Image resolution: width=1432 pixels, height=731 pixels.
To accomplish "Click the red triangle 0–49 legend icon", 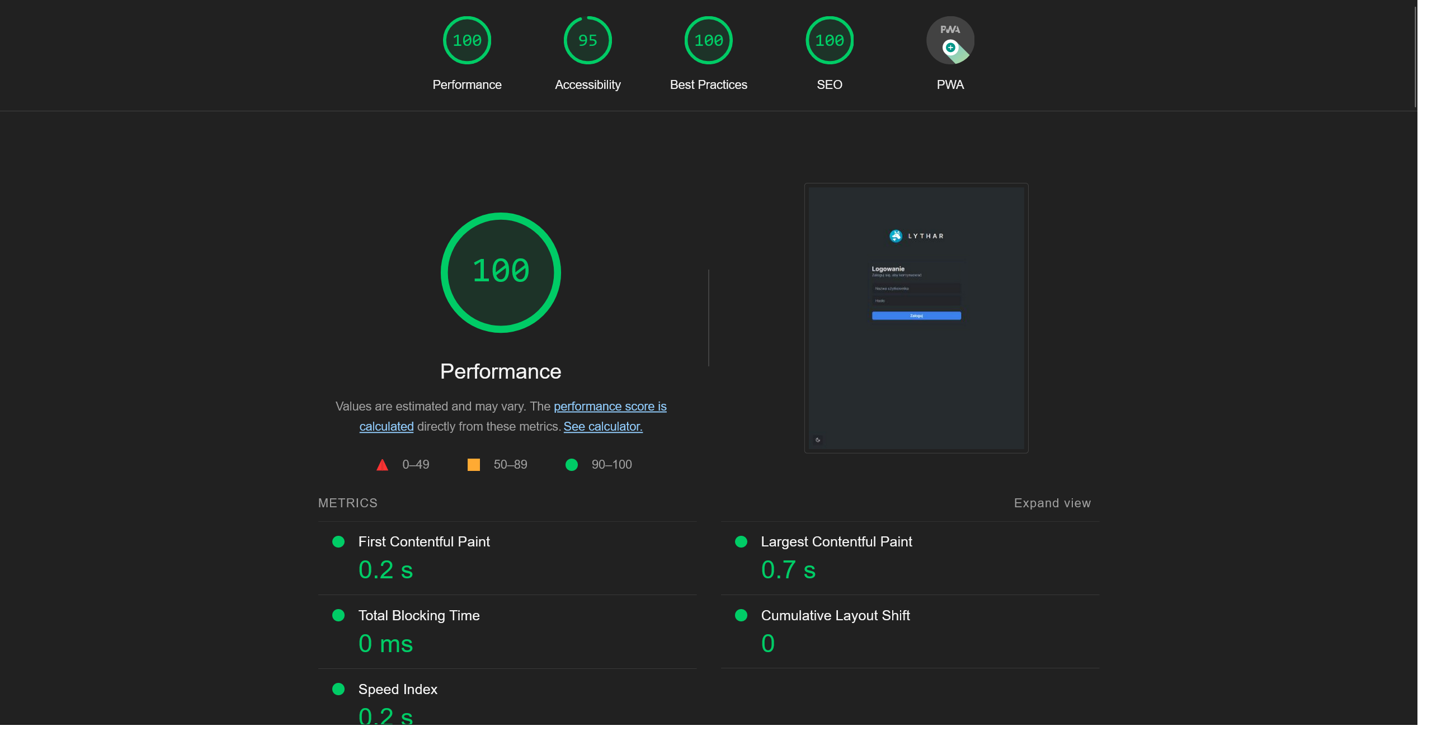I will tap(382, 465).
